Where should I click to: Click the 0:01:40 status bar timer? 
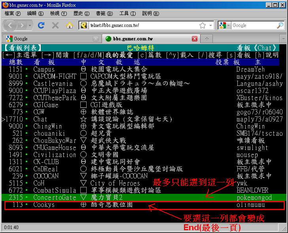click(x=11, y=227)
